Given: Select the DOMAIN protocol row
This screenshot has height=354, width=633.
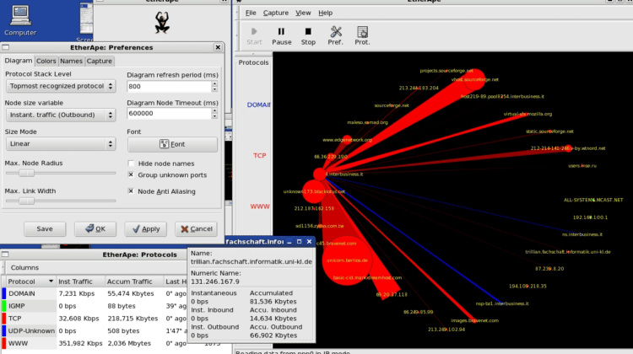Looking at the screenshot, I should pos(95,293).
